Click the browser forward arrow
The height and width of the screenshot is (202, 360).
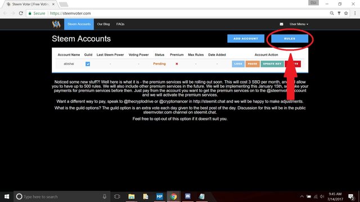point(13,13)
